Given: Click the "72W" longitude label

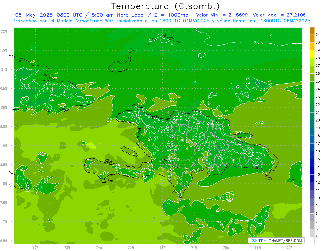Looking at the screenshot, I should coord(162,247).
